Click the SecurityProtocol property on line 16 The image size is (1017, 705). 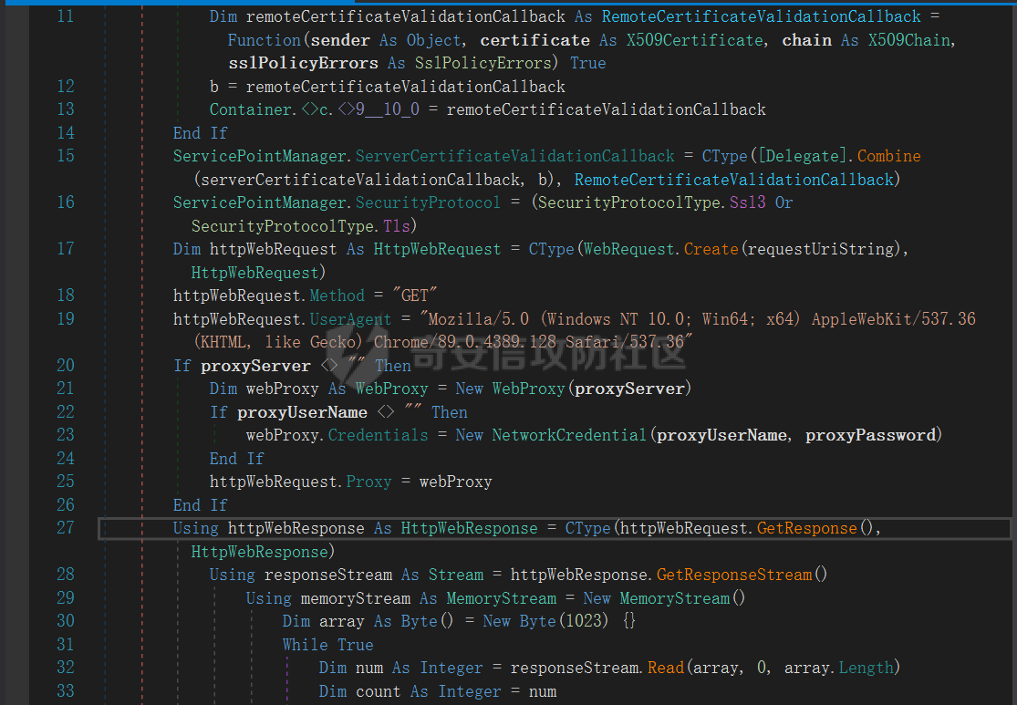point(427,202)
